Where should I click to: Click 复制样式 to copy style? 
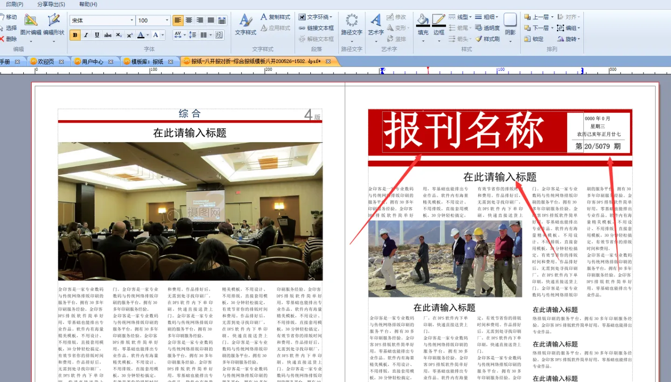tap(275, 17)
